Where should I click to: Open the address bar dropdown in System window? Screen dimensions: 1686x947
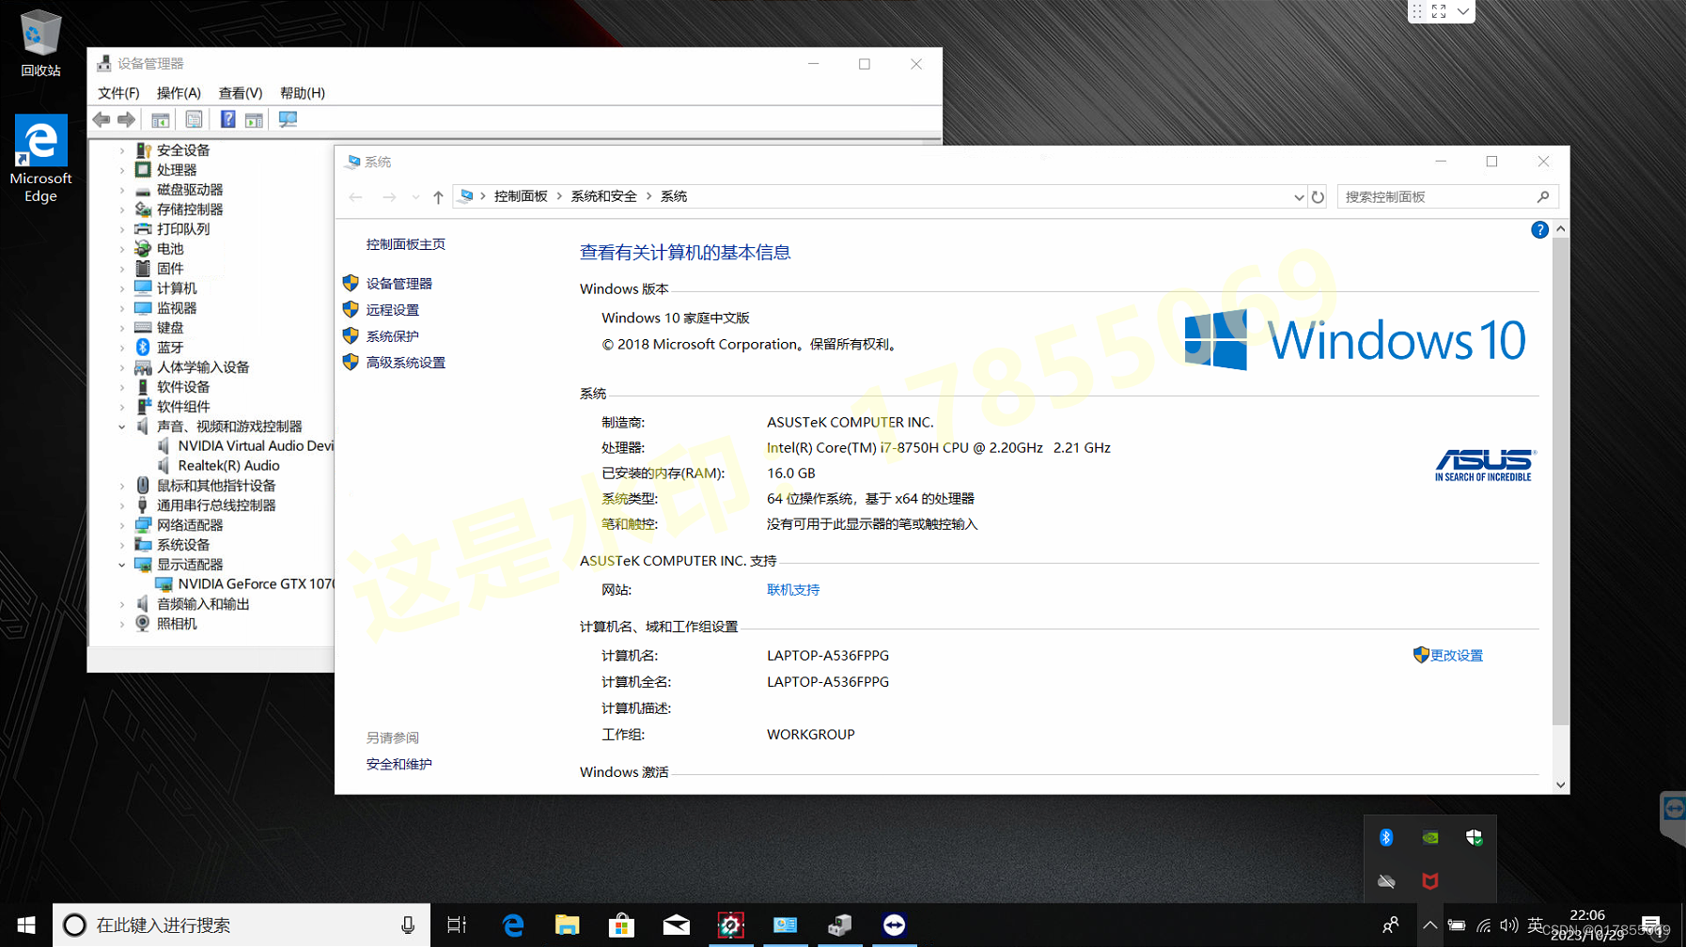click(1299, 195)
